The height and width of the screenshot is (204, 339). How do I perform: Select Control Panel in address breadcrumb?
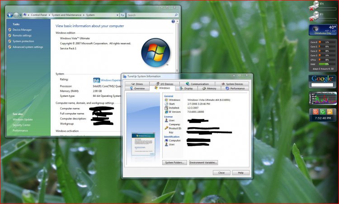pyautogui.click(x=39, y=15)
